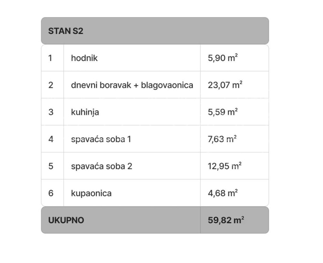Click the 5,59 m² area value
This screenshot has height=263, width=323.
223,112
